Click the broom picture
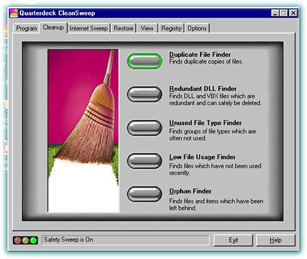The width and height of the screenshot is (307, 259). [83, 131]
